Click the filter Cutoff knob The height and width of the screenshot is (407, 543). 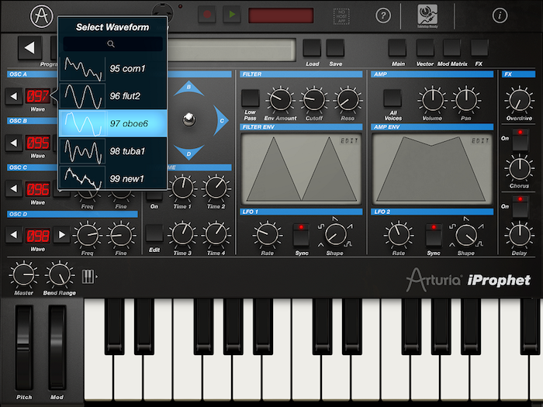pyautogui.click(x=314, y=100)
